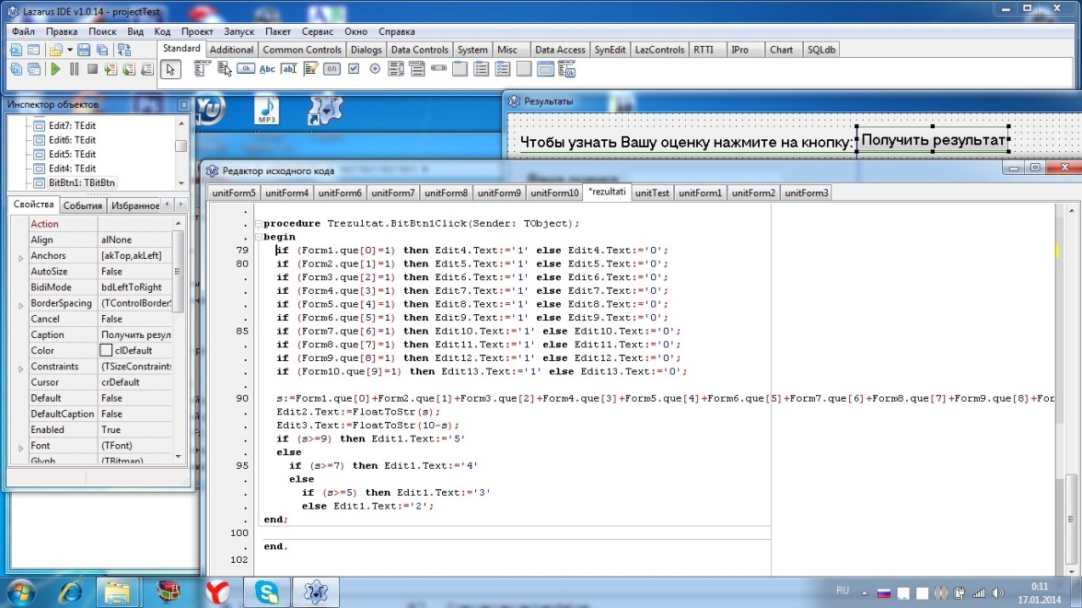The height and width of the screenshot is (608, 1082).
Task: Click the Save floppy disk icon
Action: (84, 50)
